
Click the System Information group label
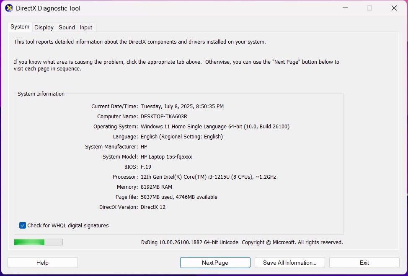(x=40, y=94)
